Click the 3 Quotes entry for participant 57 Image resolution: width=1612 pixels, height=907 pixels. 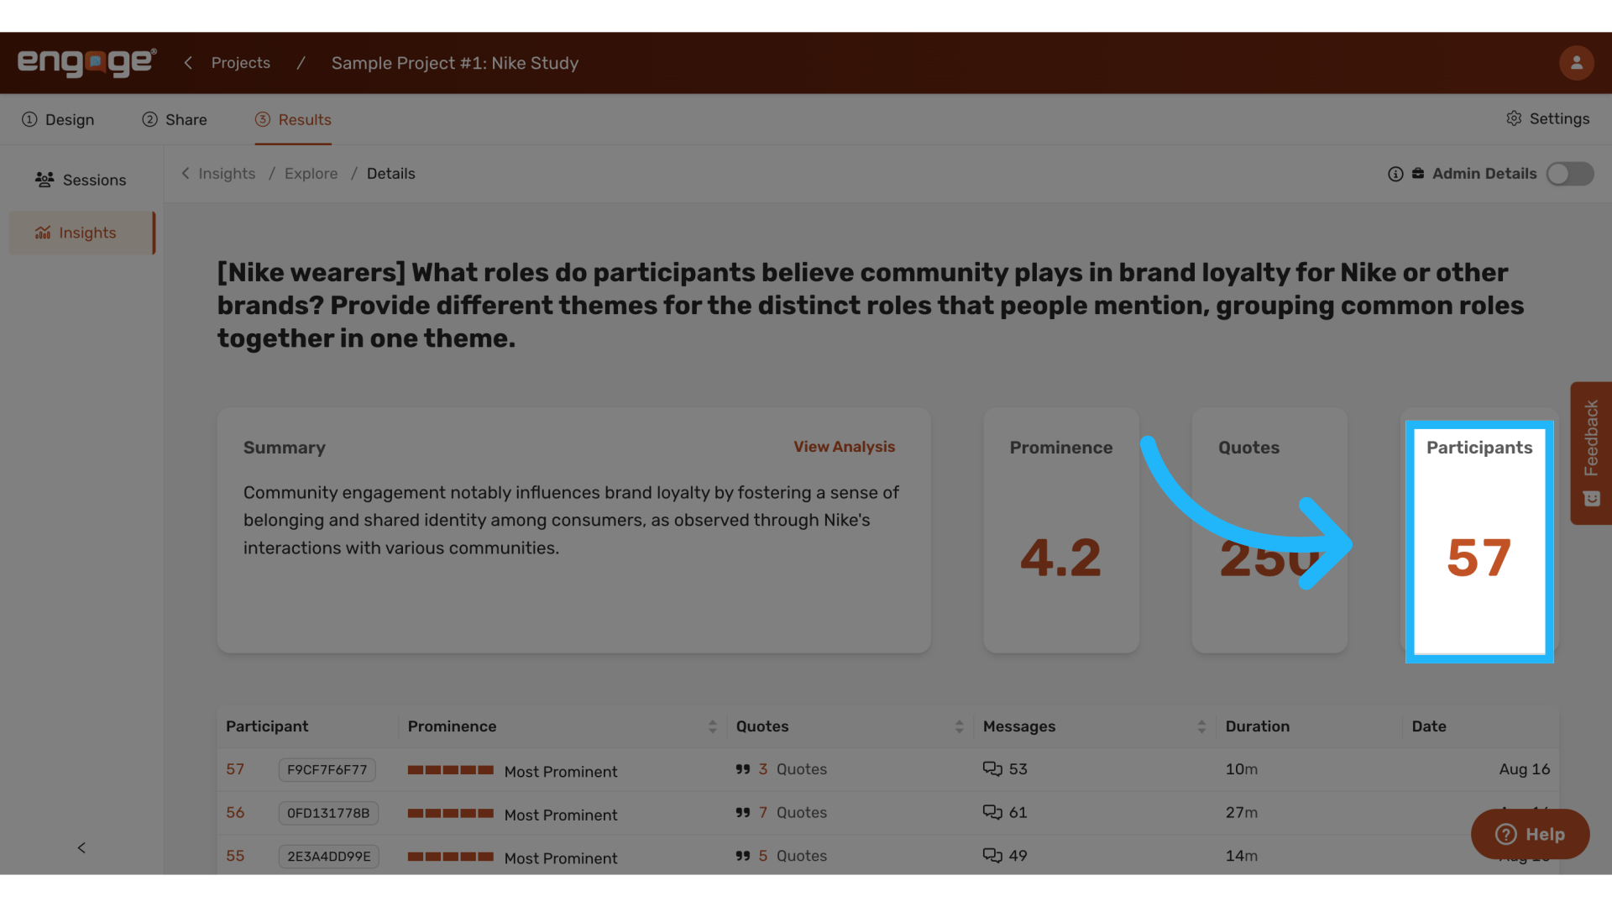[781, 769]
